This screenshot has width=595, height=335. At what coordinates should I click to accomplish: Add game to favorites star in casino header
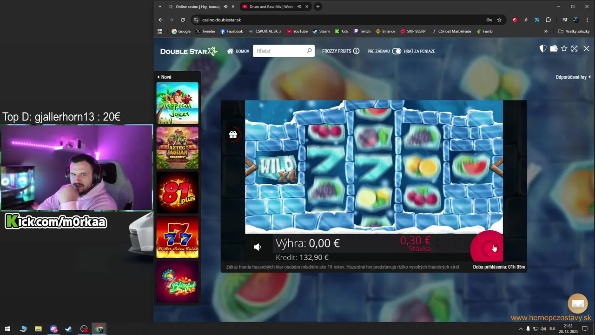click(564, 48)
